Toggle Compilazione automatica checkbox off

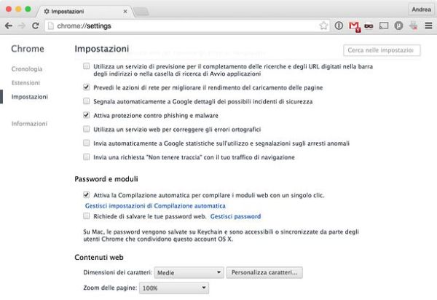87,195
